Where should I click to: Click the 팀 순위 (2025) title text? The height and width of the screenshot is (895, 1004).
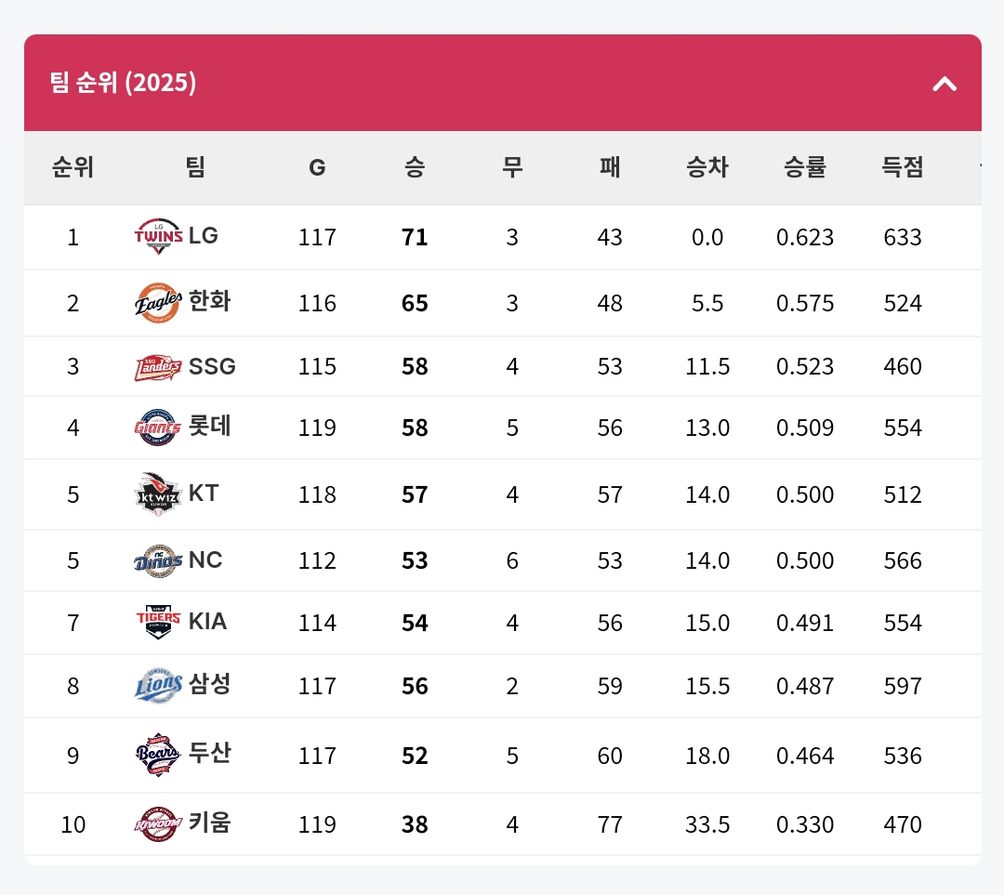124,83
